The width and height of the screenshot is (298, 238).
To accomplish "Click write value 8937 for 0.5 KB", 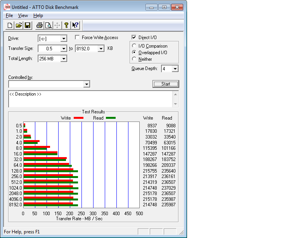I will [152, 126].
